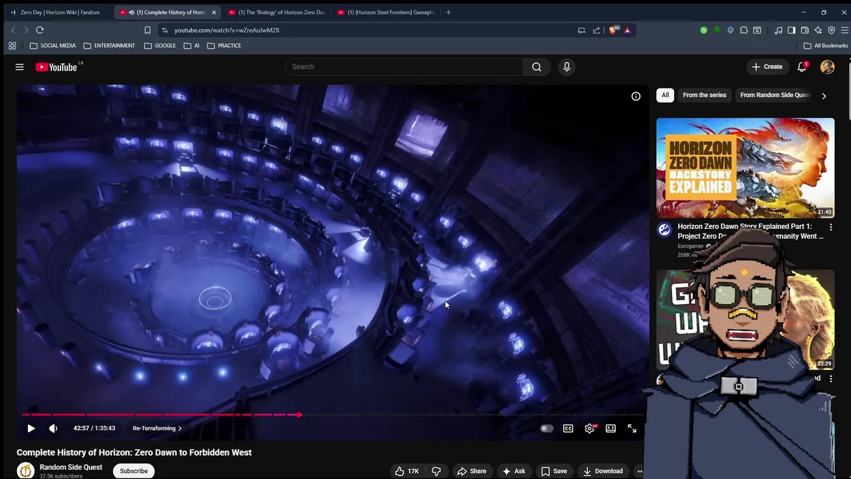Mute the video volume
This screenshot has width=851, height=479.
point(53,428)
